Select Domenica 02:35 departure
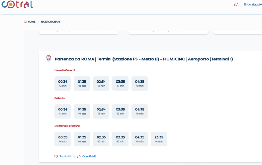 [101, 139]
